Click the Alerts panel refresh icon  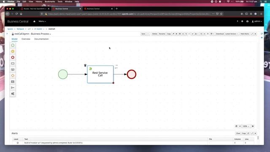pyautogui.click(x=248, y=133)
